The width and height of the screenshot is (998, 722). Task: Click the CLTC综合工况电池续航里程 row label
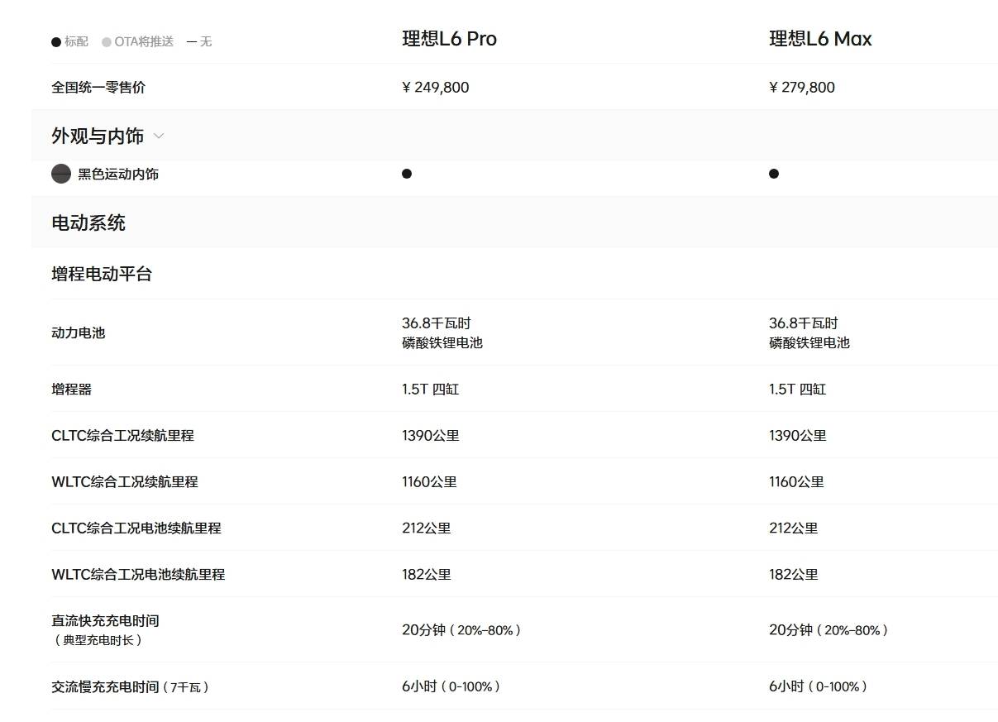136,528
